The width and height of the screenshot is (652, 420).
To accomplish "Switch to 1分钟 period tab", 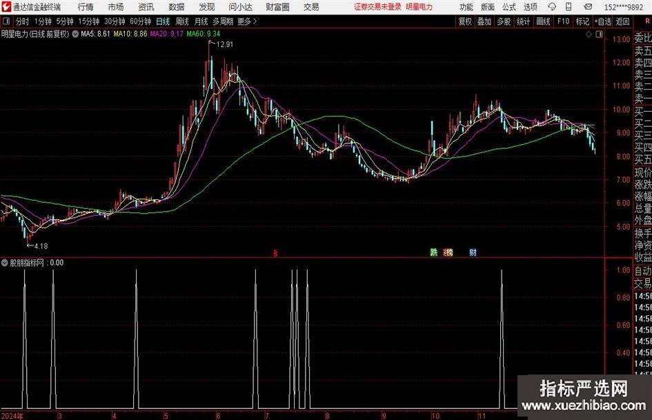I will 43,21.
